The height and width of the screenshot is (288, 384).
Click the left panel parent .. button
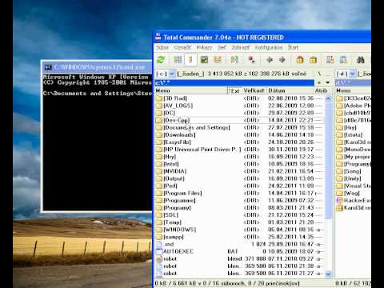click(x=328, y=74)
